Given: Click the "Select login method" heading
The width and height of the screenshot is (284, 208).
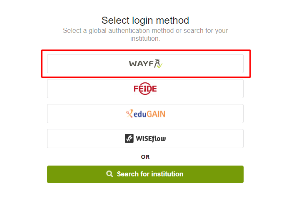Looking at the screenshot, I should (x=145, y=20).
